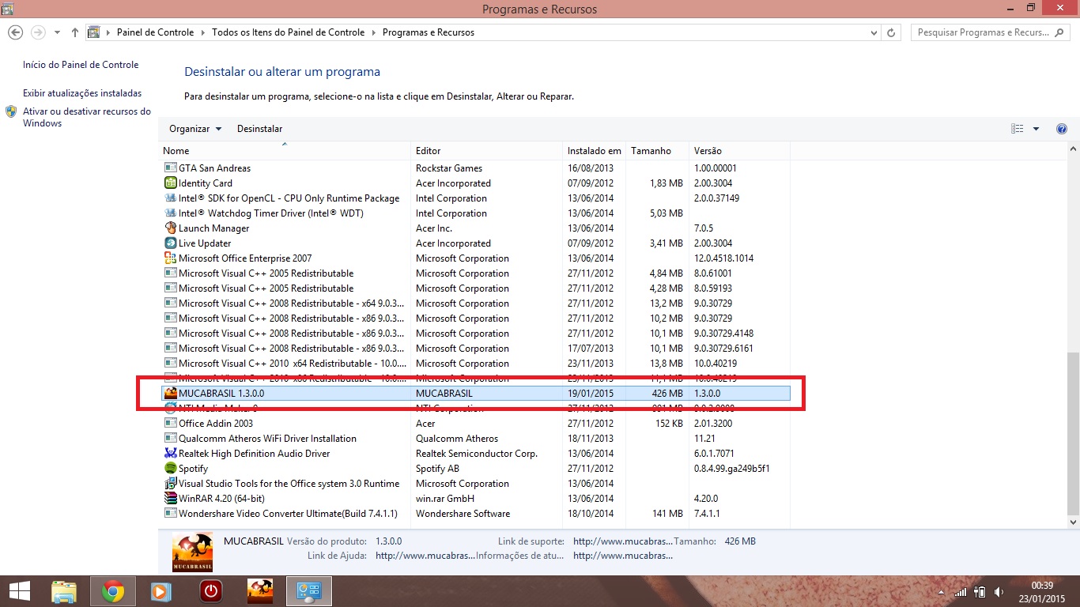Click the refresh icon beside address bar

(892, 32)
